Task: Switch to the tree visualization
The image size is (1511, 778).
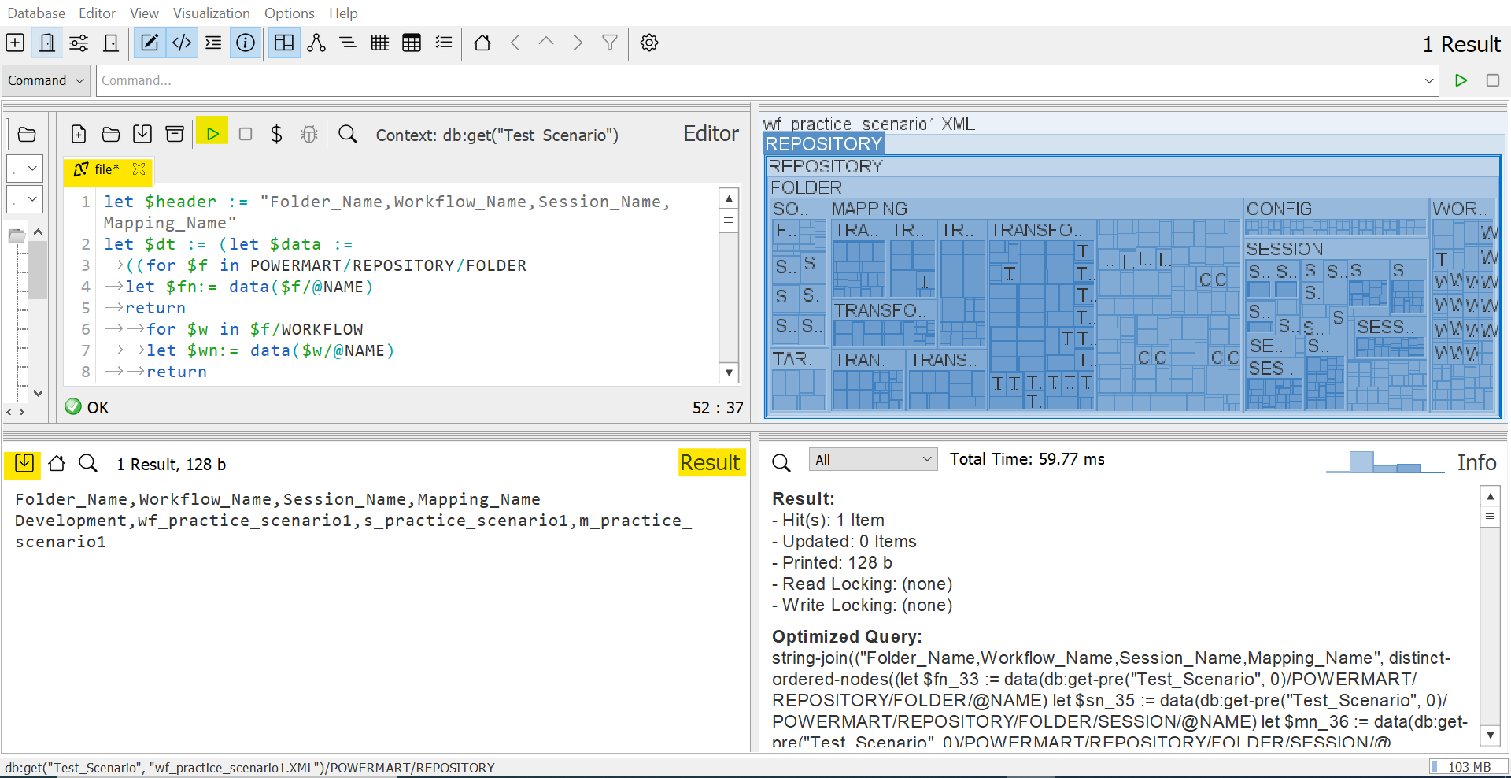Action: (x=316, y=43)
